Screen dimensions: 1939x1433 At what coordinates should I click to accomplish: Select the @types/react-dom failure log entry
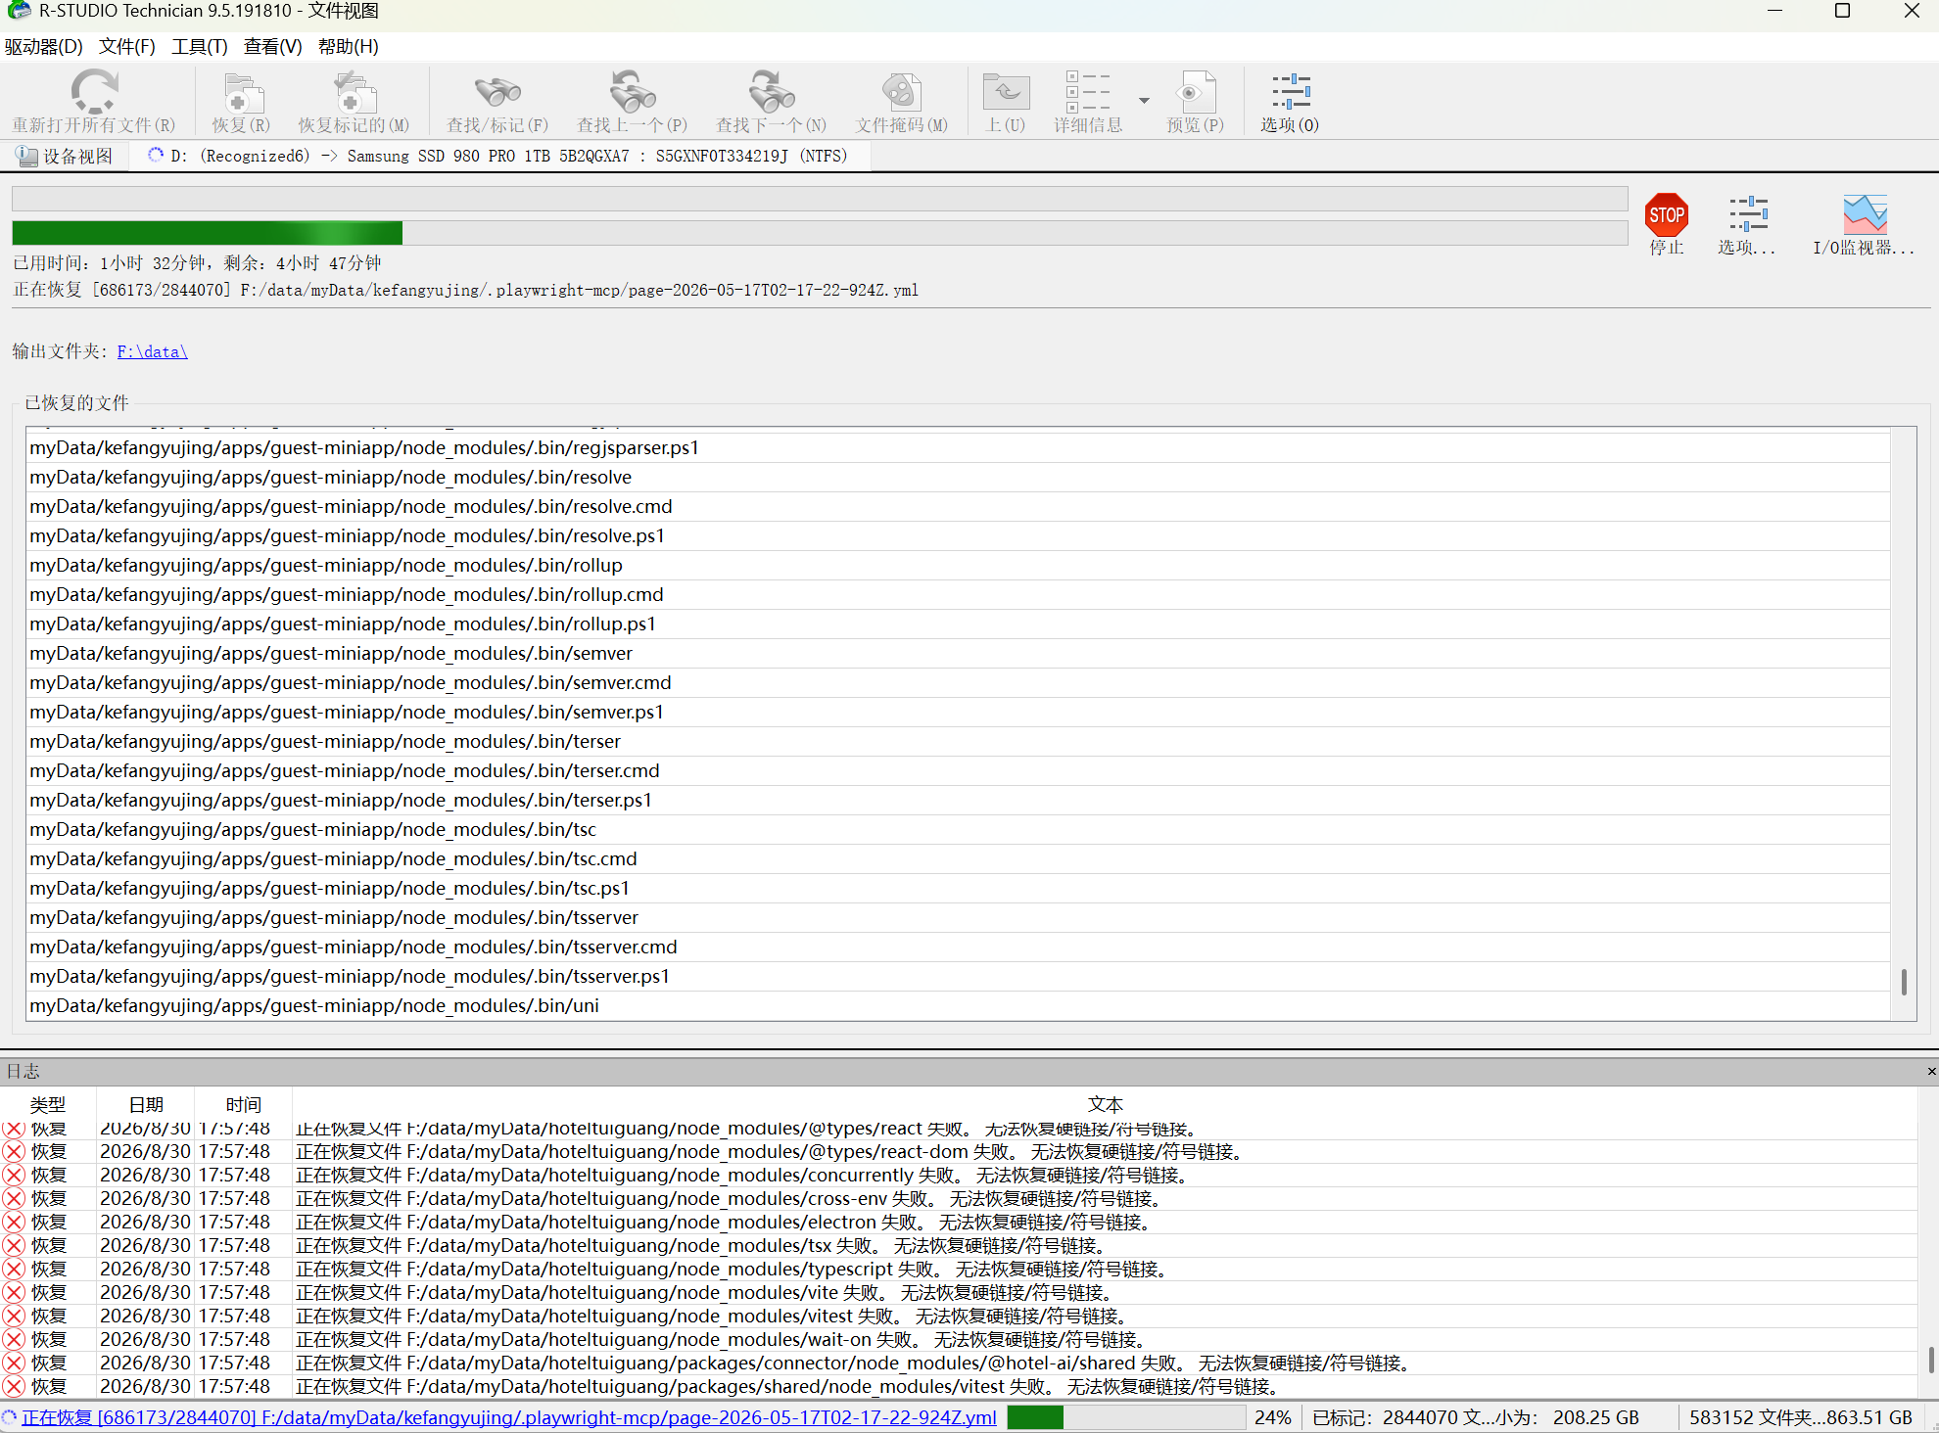(x=959, y=1151)
